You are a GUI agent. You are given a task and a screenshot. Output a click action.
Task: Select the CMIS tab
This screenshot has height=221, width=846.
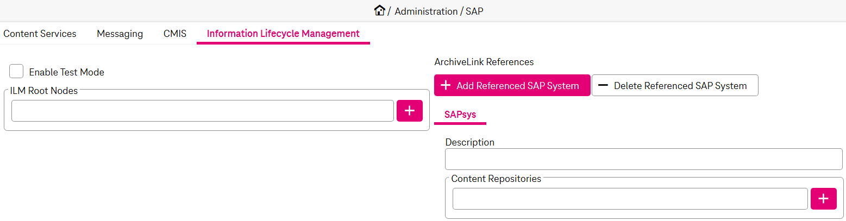tap(175, 34)
